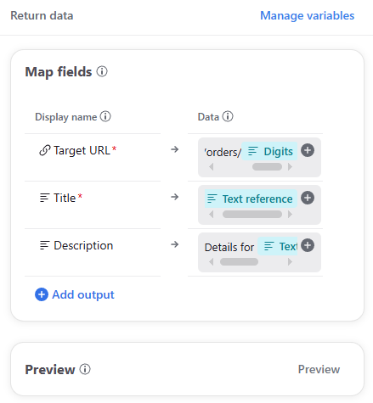Click the info icon beside Map fields
373x403 pixels.
[102, 71]
